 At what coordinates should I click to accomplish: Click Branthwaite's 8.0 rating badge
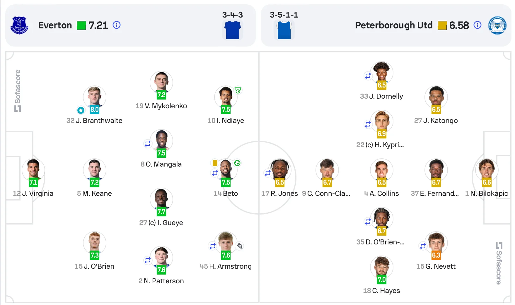pyautogui.click(x=94, y=109)
